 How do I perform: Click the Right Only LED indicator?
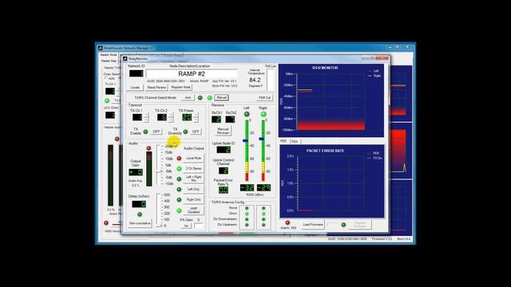pos(179,199)
